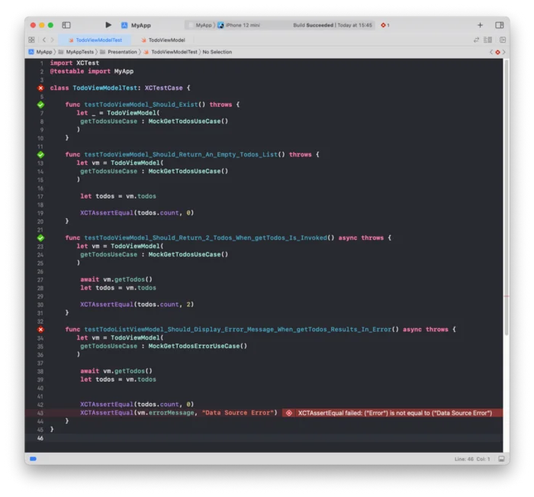
Task: Run the MyApp scheme
Action: point(108,25)
